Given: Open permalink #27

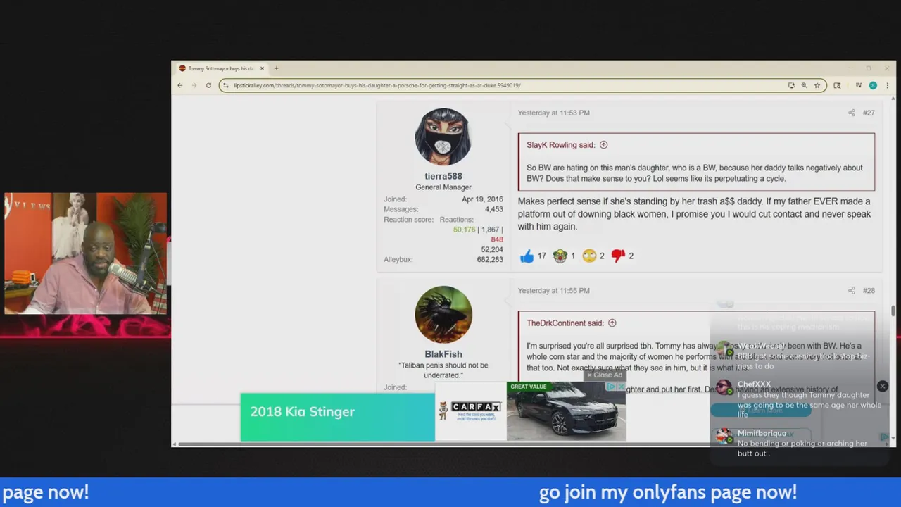Looking at the screenshot, I should pyautogui.click(x=869, y=113).
